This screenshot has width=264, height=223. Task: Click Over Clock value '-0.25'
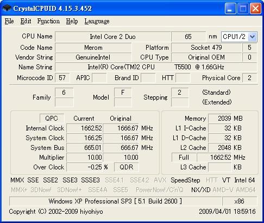click(x=84, y=167)
